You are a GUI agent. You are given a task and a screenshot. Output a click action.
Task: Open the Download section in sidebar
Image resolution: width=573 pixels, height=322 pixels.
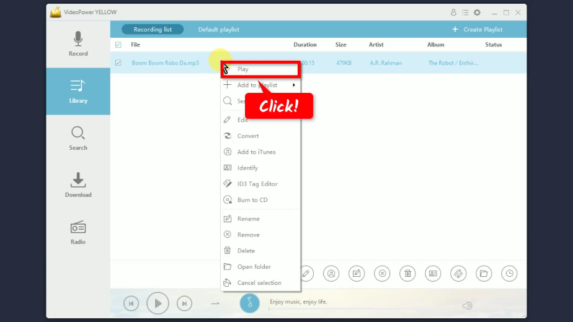78,186
